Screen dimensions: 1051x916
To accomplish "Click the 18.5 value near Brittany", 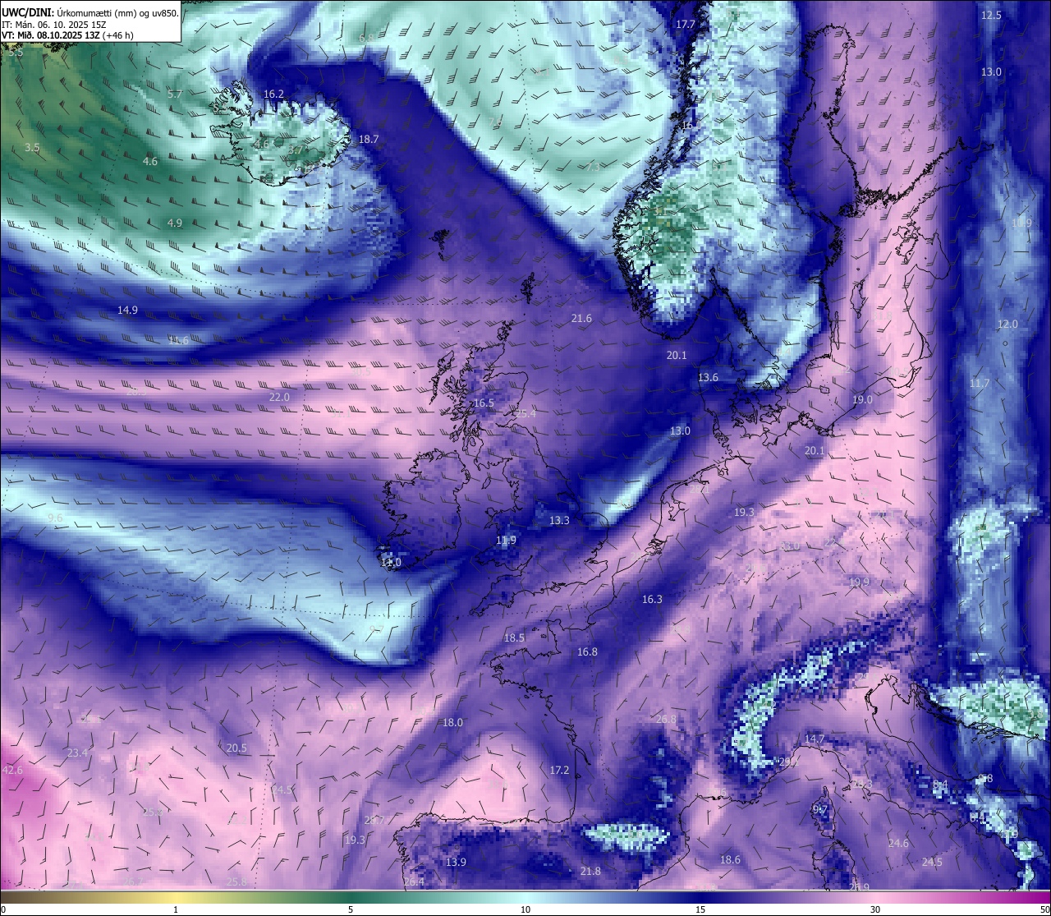I will [514, 638].
